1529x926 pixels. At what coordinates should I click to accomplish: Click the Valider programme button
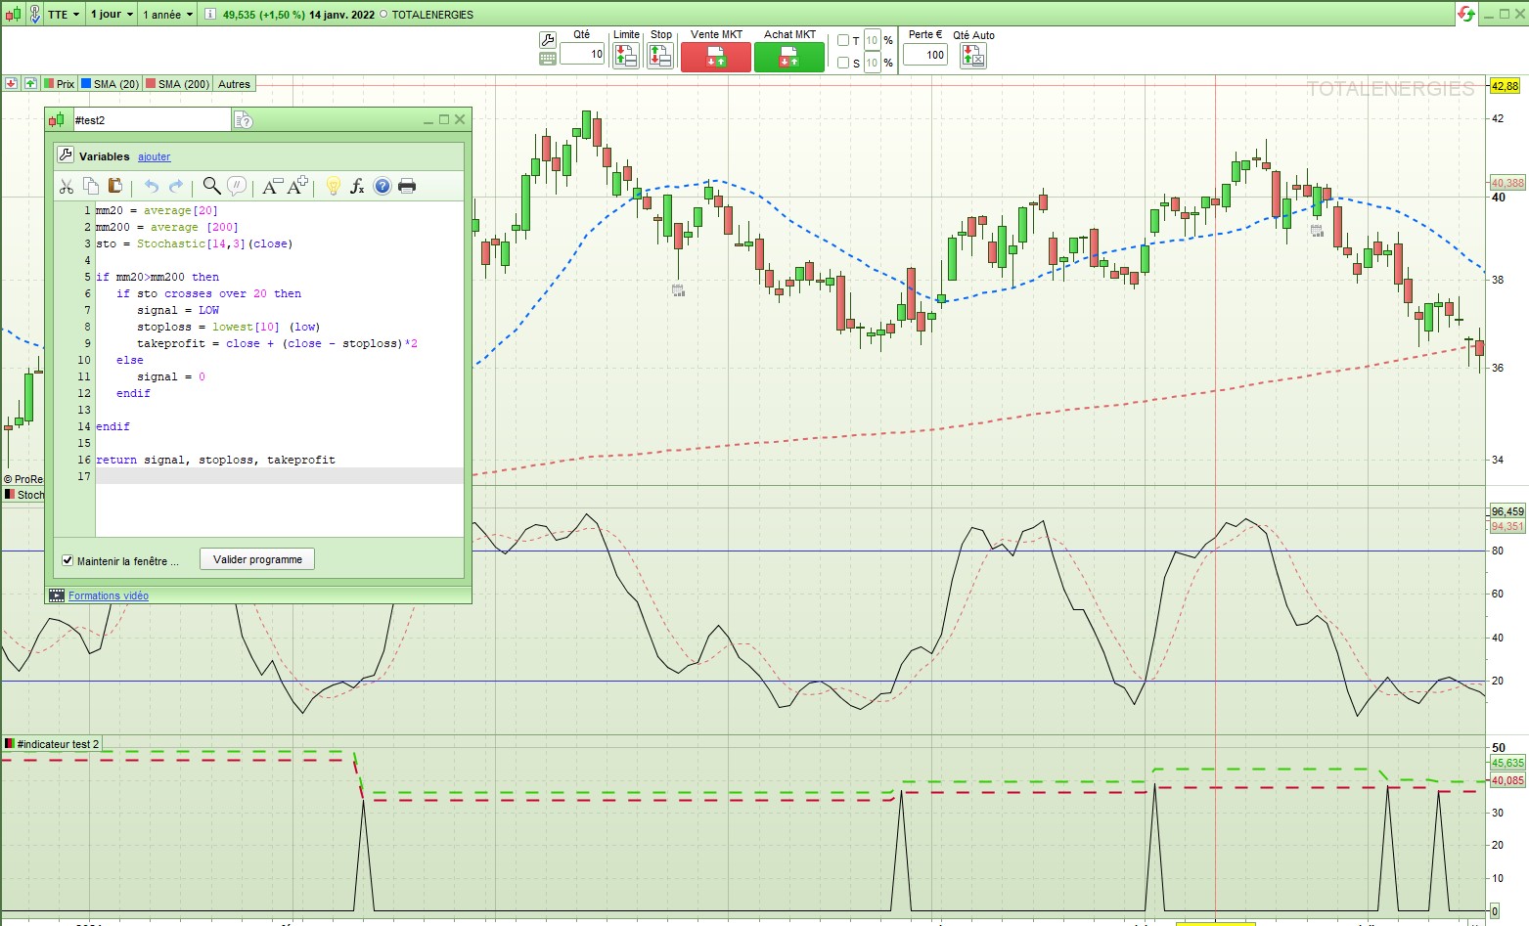(257, 559)
